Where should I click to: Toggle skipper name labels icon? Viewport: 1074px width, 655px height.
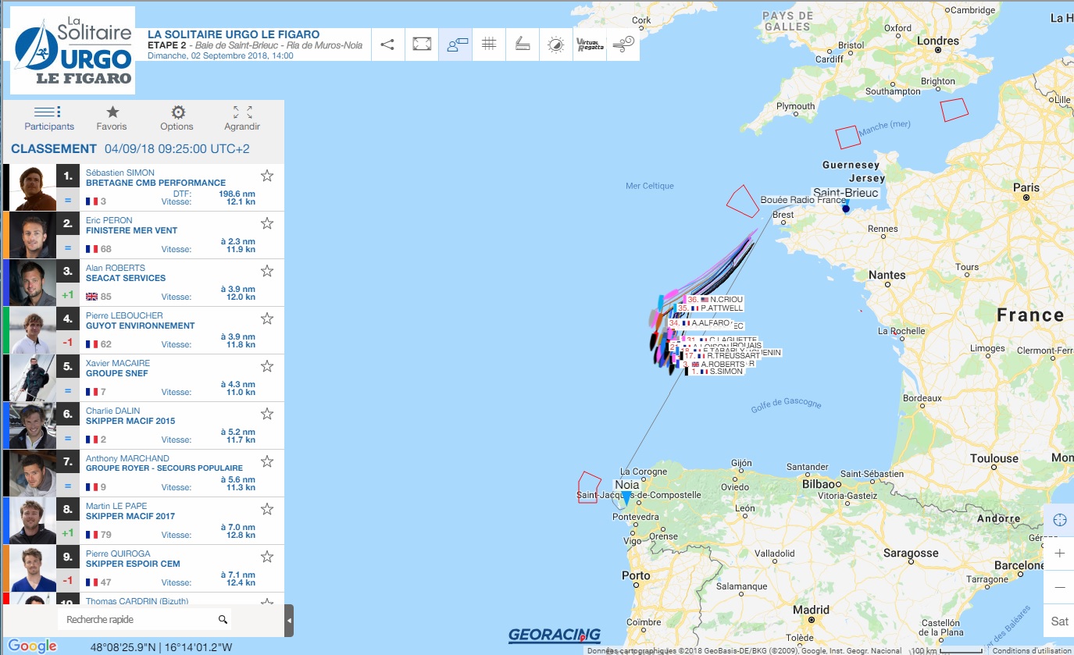(456, 44)
